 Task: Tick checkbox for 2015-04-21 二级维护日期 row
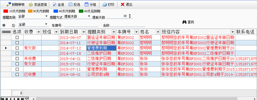(x=17, y=59)
